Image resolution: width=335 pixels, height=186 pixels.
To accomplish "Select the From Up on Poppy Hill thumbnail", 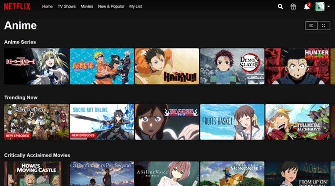I will [x=297, y=174].
